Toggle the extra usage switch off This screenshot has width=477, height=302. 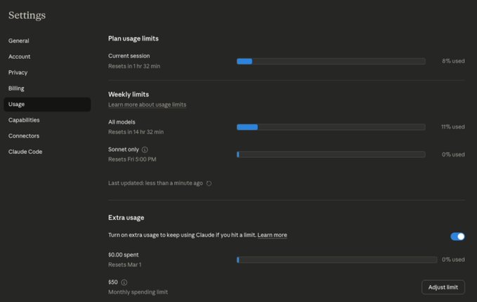point(457,237)
